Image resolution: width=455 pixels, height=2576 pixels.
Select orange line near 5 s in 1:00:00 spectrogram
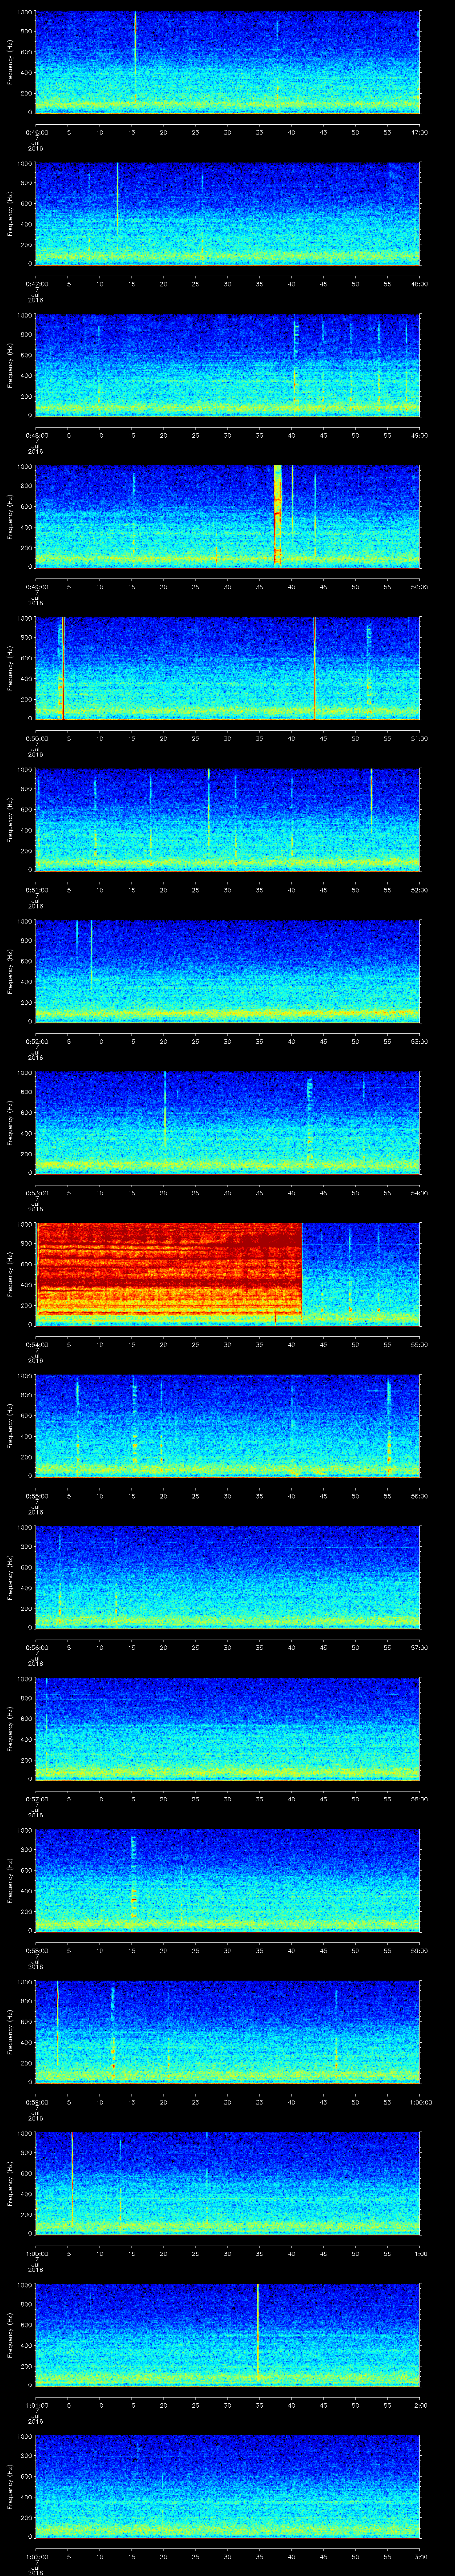click(72, 2180)
